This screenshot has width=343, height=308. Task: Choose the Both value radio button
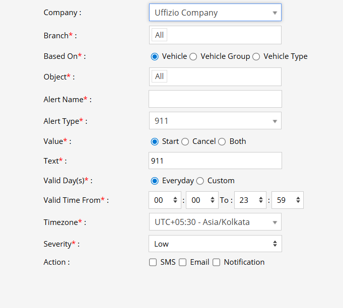tap(222, 142)
